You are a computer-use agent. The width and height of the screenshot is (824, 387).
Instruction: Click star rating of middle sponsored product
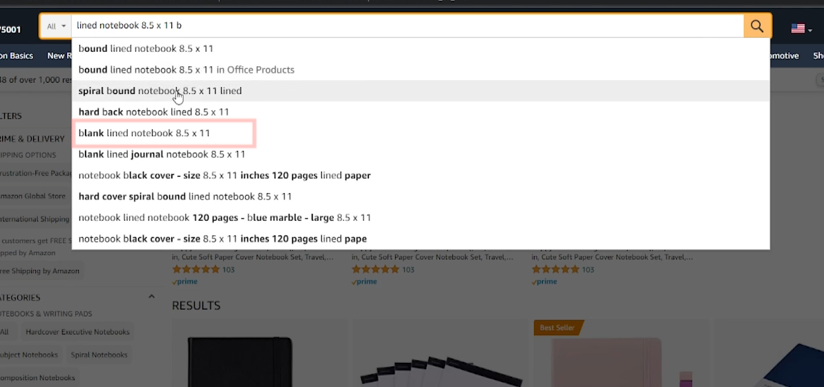[375, 269]
